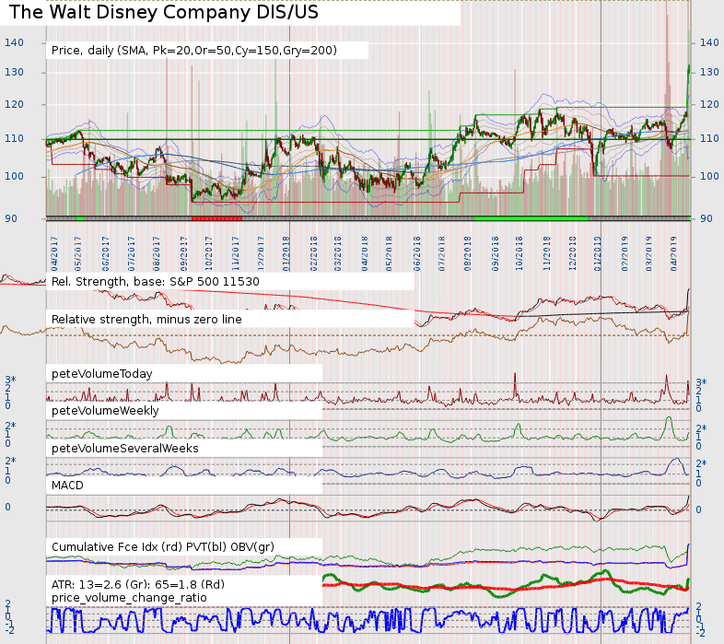Screen dimensions: 724x644
Task: Click the 01/2019 date label on time axis
Action: tap(597, 253)
